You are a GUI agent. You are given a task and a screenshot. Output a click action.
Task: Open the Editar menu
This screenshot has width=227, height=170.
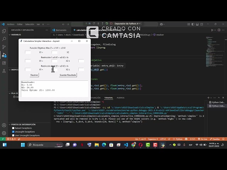pos(20,24)
